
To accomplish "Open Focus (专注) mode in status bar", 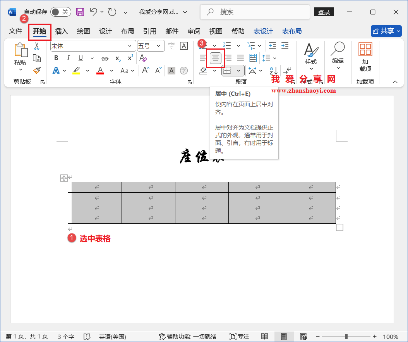I will [x=239, y=337].
